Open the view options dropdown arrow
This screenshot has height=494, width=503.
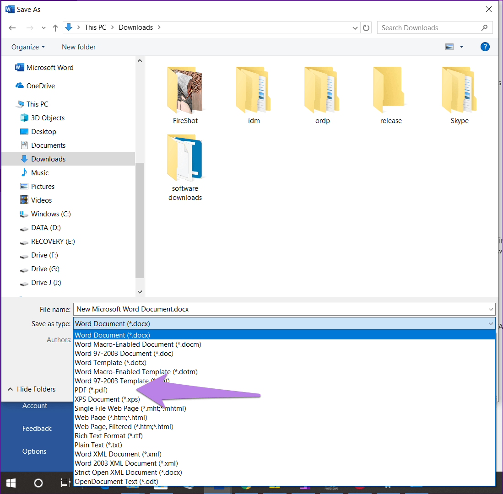point(461,47)
